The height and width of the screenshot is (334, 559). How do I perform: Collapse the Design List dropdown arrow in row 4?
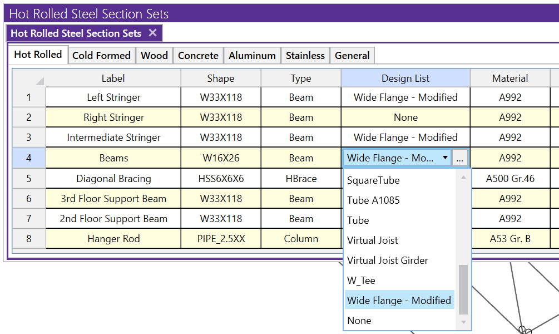[445, 158]
